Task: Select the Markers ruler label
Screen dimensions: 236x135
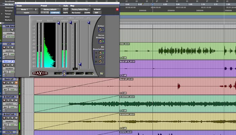Action: pos(8,20)
